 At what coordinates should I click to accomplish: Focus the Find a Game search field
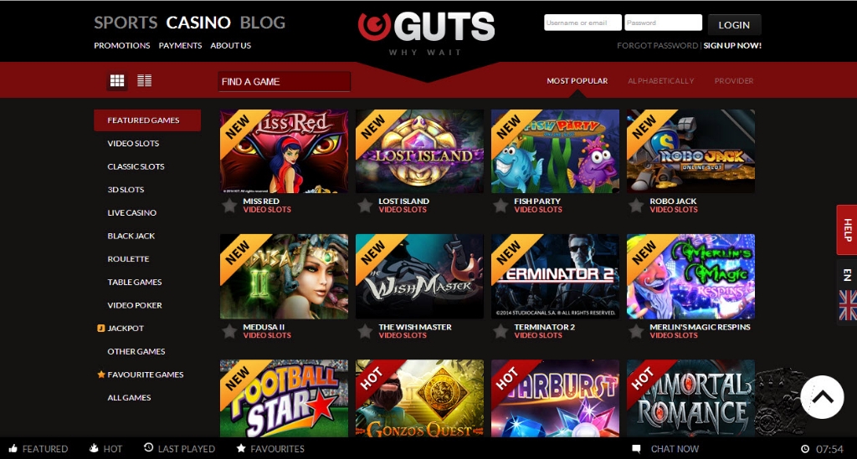[x=285, y=81]
